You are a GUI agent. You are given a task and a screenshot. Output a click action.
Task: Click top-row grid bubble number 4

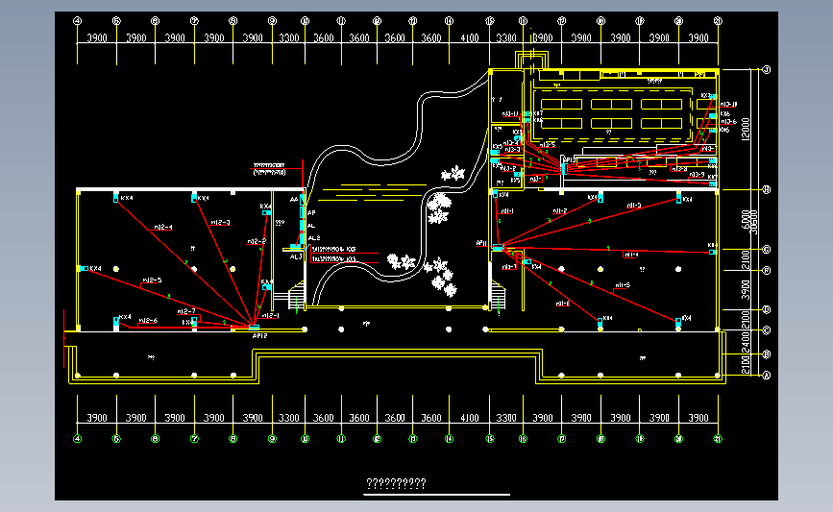78,21
